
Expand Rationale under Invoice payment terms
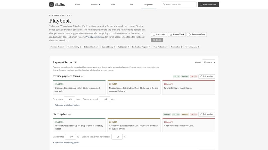pyautogui.click(x=66, y=105)
